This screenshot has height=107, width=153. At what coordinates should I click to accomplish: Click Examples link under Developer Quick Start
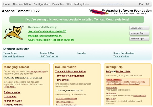(x=81, y=53)
